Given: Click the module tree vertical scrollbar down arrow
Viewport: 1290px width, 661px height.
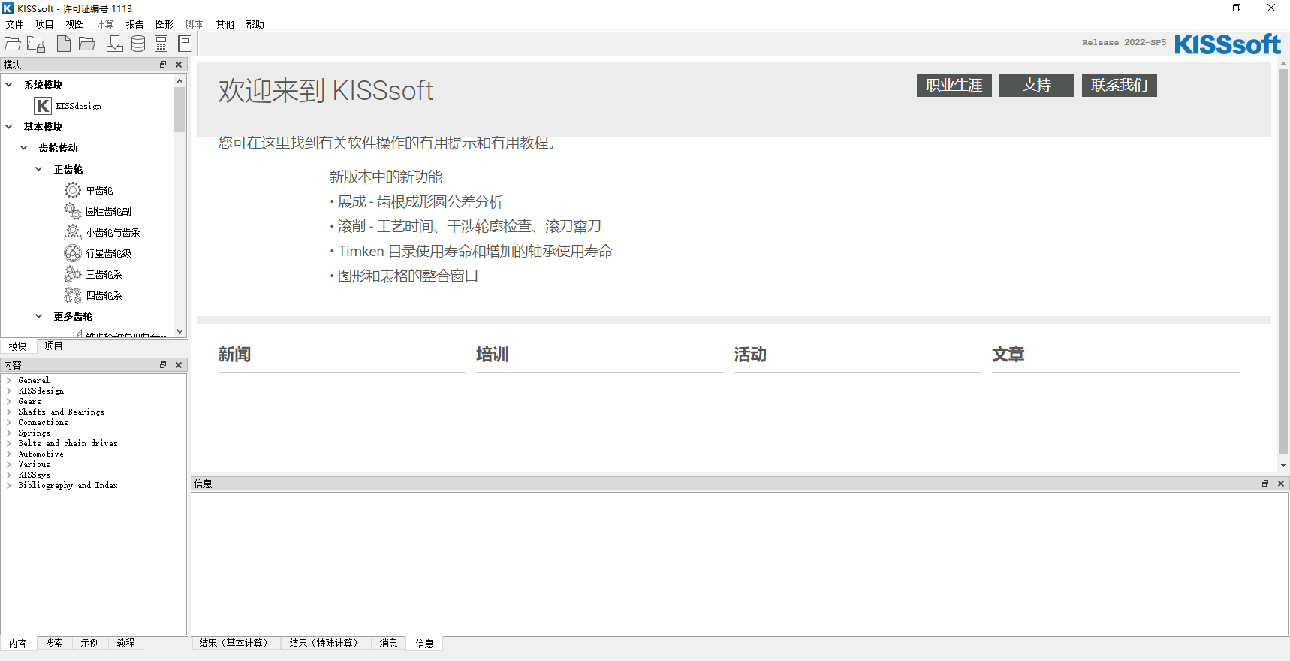Looking at the screenshot, I should [179, 330].
